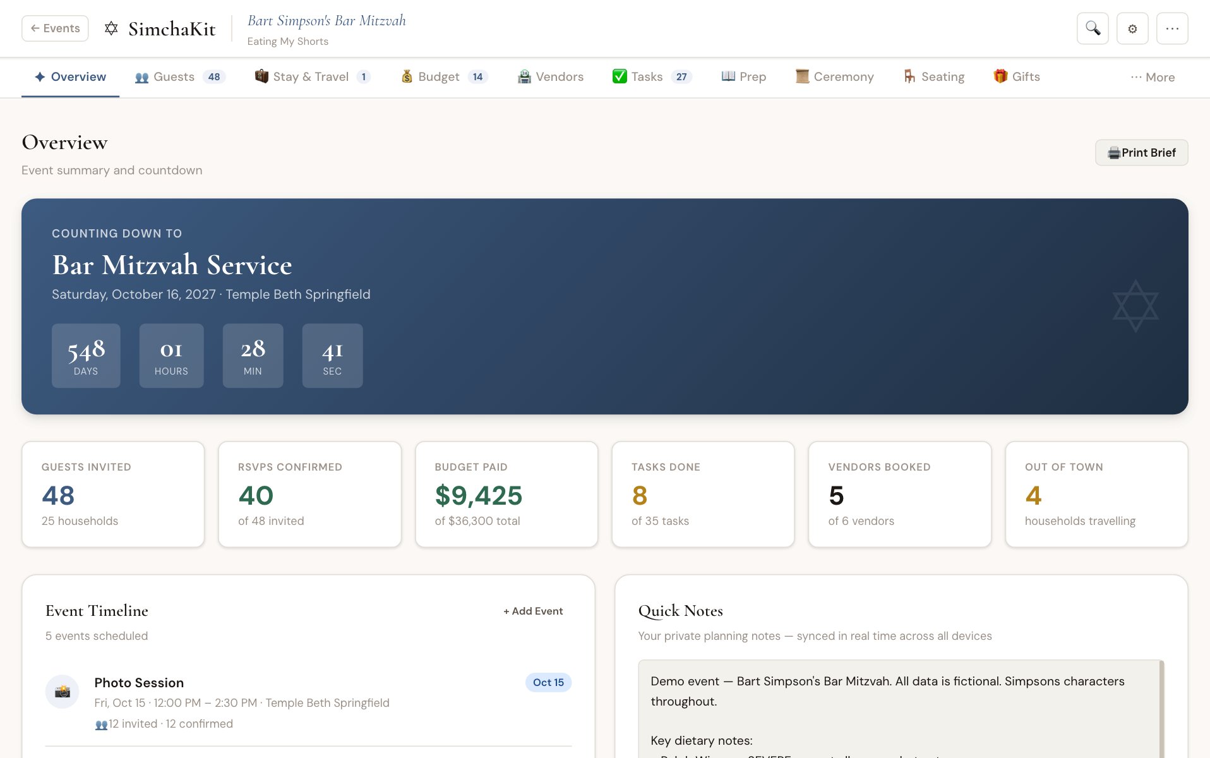Image resolution: width=1210 pixels, height=758 pixels.
Task: Open the Budget tab
Action: 445,77
